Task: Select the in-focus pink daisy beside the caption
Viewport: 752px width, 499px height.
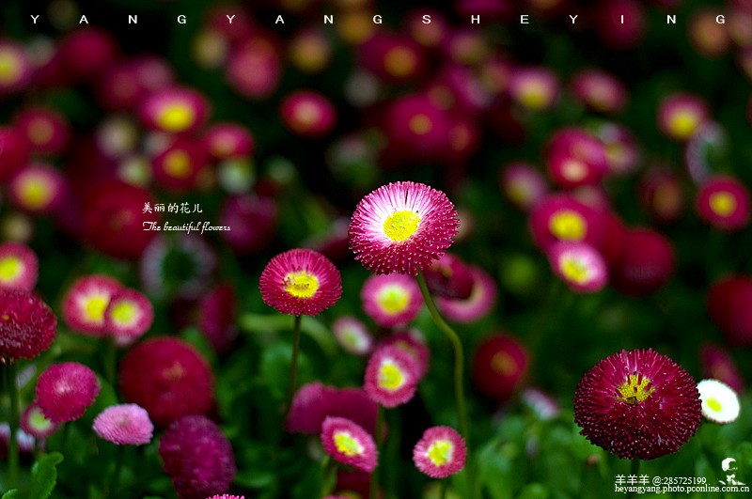Action: point(301,282)
